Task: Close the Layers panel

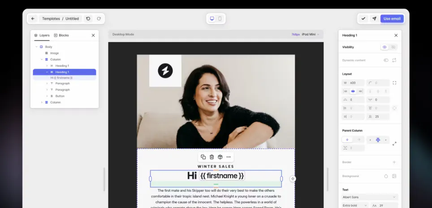Action: [93, 35]
